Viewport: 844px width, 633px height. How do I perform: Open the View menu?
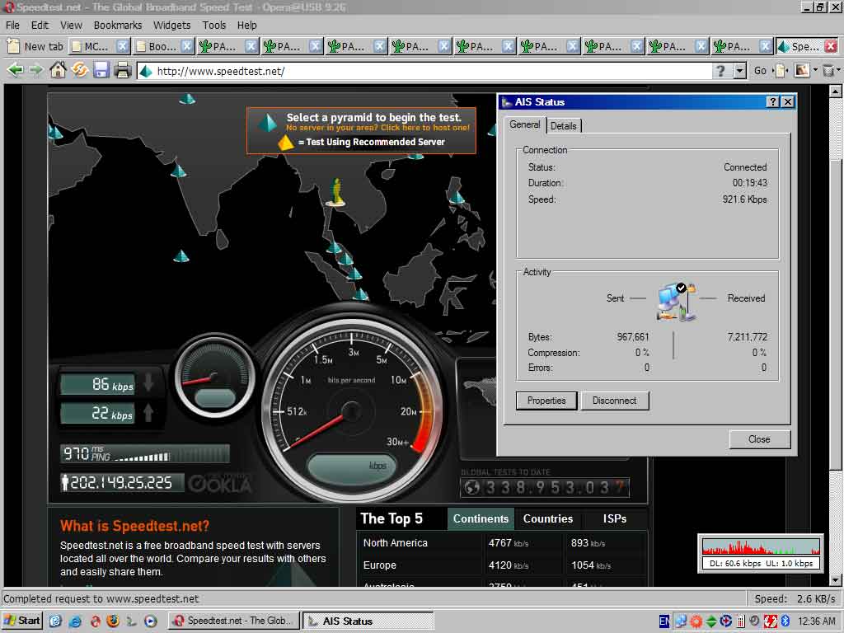pos(71,26)
